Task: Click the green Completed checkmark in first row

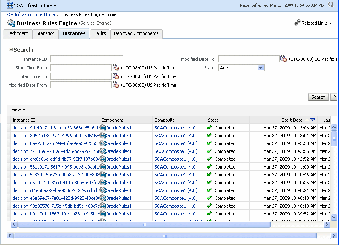Action: (x=210, y=127)
